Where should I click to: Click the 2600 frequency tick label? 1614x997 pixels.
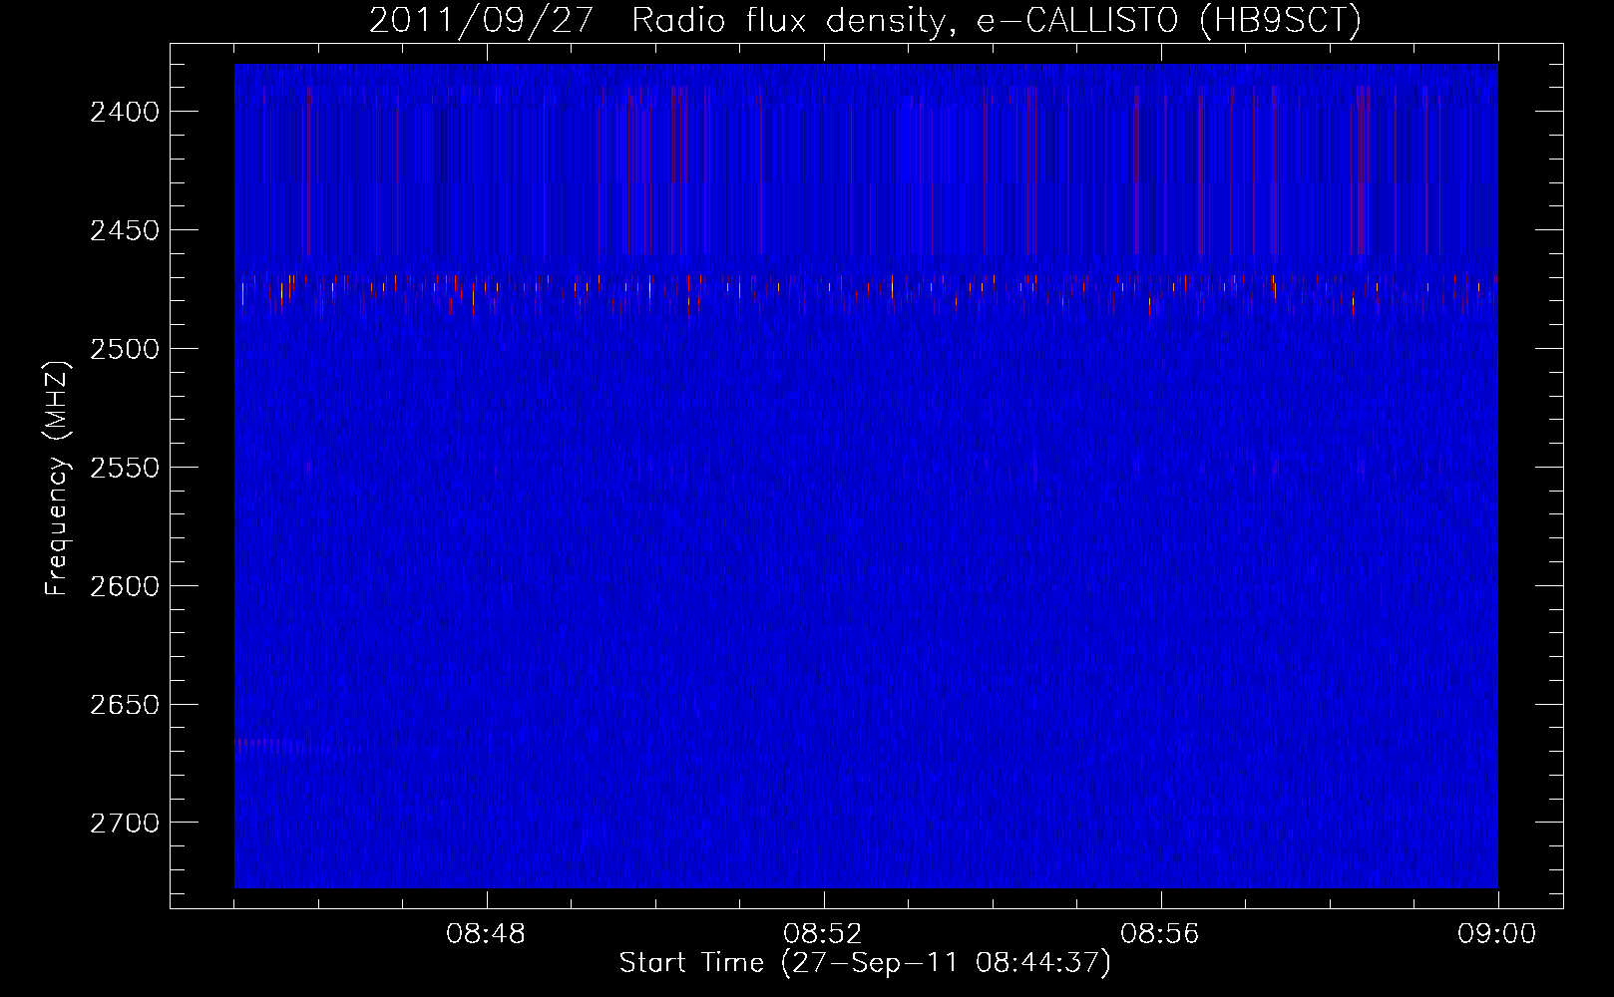[x=125, y=586]
